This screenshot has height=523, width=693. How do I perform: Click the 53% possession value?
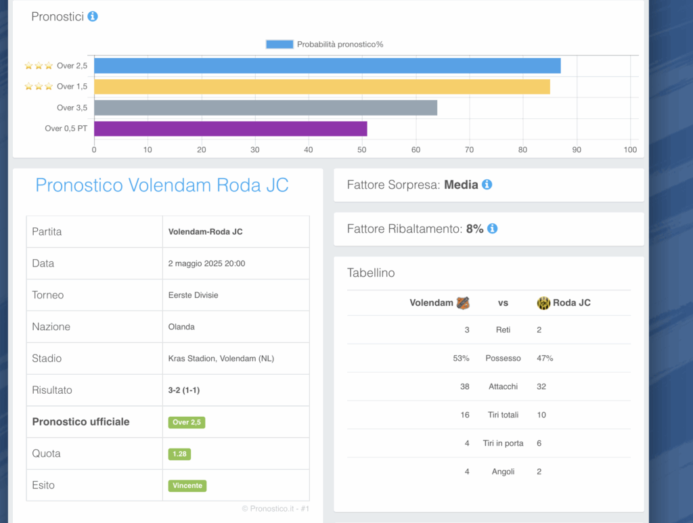[x=461, y=358]
